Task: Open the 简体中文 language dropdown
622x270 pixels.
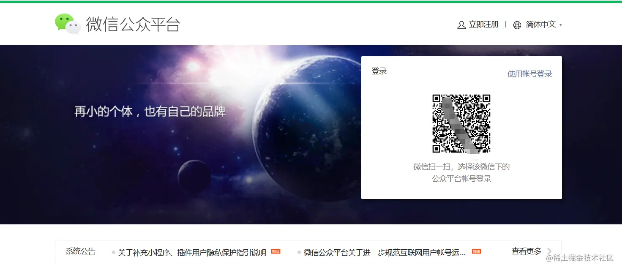Action: click(541, 25)
